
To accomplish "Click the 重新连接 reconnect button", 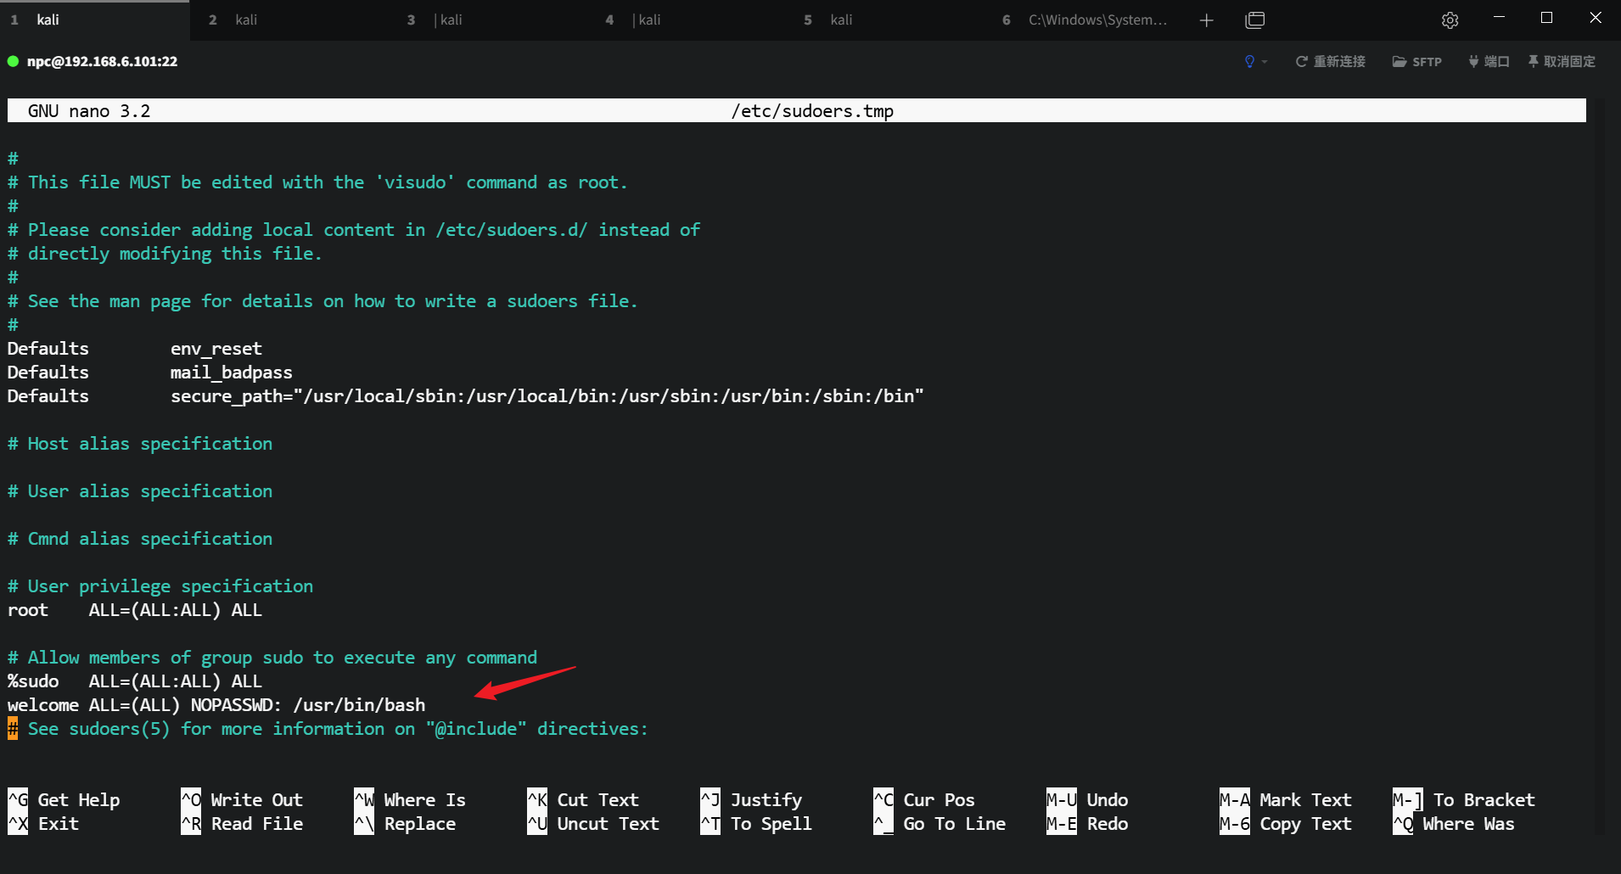I will pos(1330,61).
